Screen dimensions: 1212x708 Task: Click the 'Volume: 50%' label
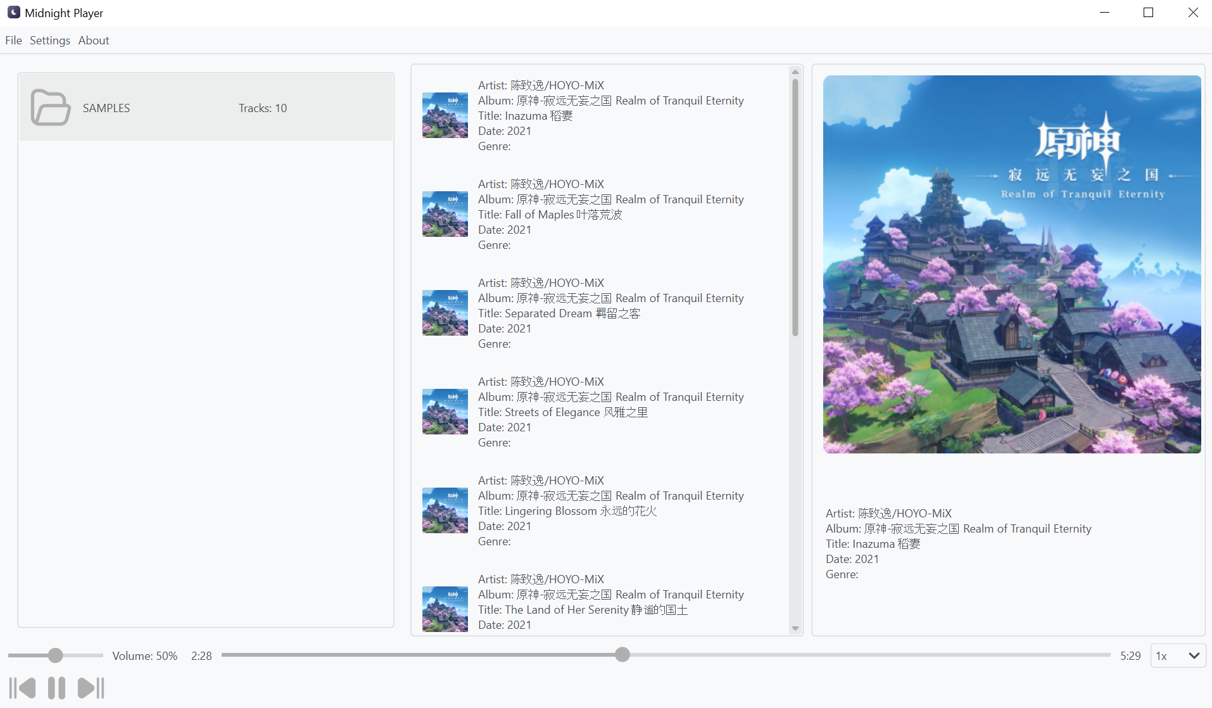coord(145,656)
